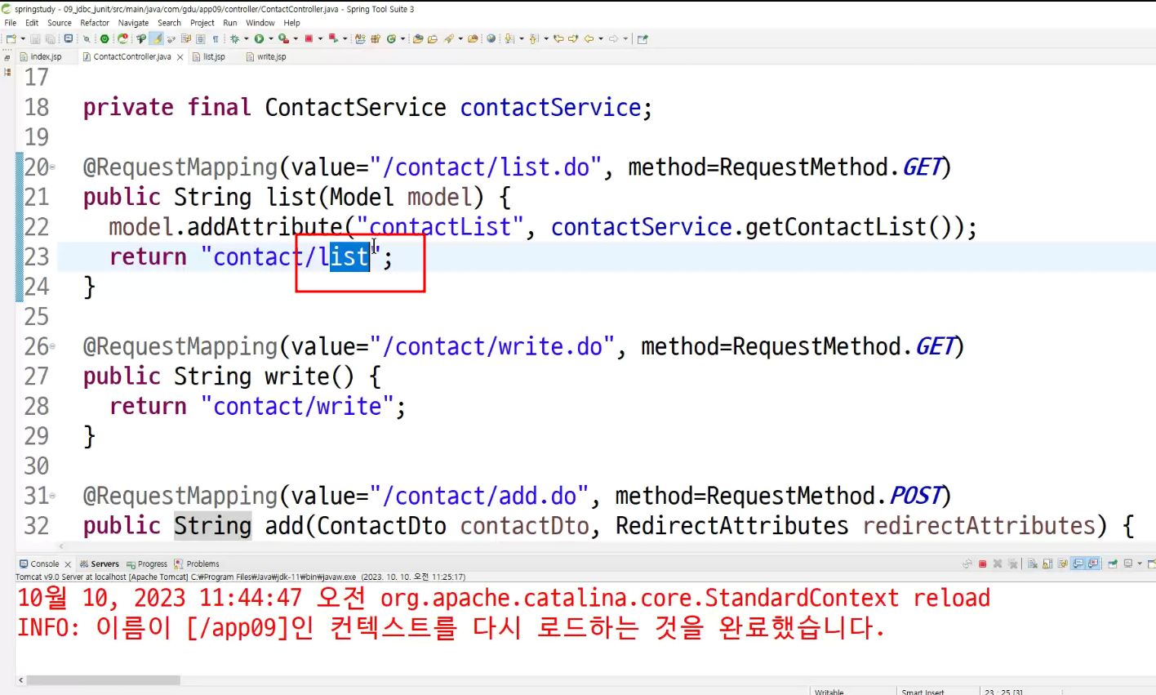
Task: Open the Window menu
Action: (260, 23)
